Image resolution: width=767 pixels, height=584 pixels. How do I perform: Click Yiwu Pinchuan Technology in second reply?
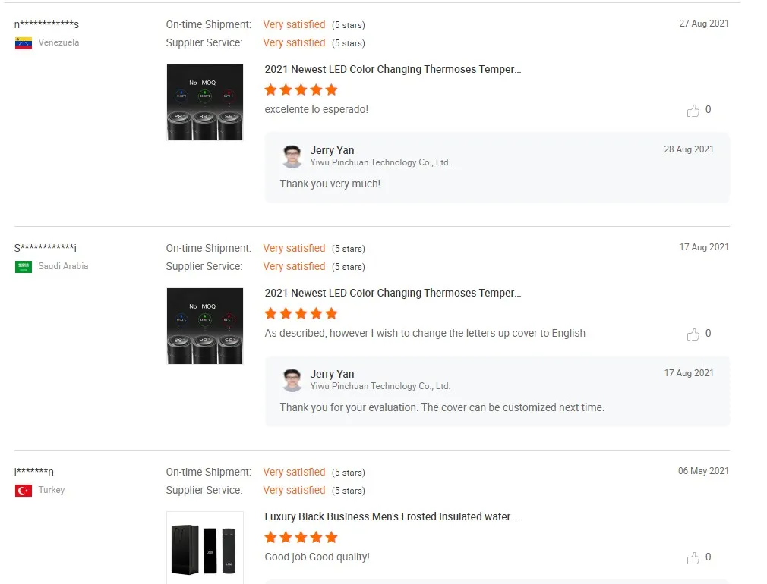380,386
